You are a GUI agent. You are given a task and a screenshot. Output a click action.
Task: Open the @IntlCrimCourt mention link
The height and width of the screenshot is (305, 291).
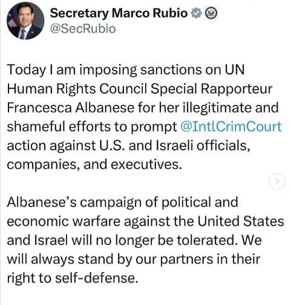click(x=231, y=126)
